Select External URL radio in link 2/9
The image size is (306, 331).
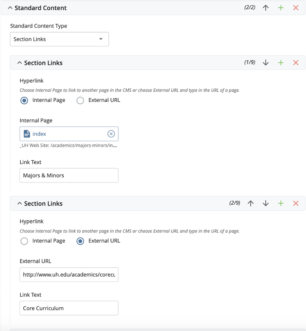coord(80,241)
